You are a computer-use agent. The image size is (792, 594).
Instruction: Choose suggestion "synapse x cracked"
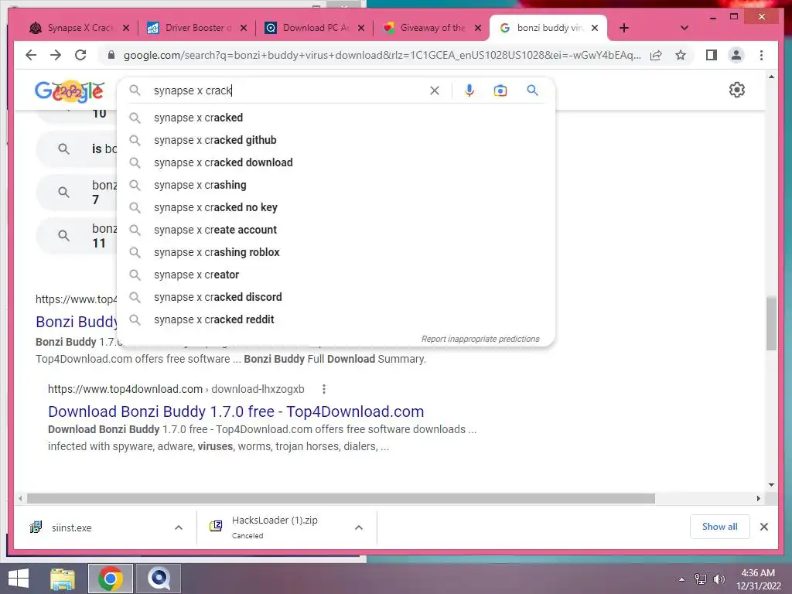click(x=336, y=118)
